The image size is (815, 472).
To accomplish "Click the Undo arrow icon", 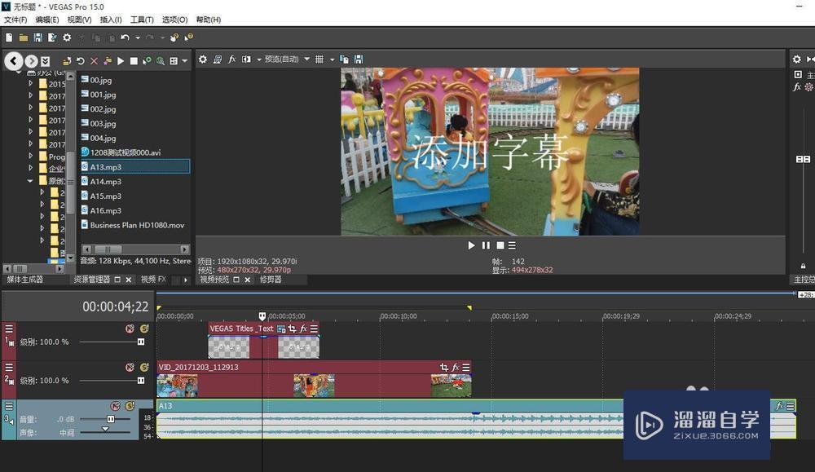I will pos(125,37).
